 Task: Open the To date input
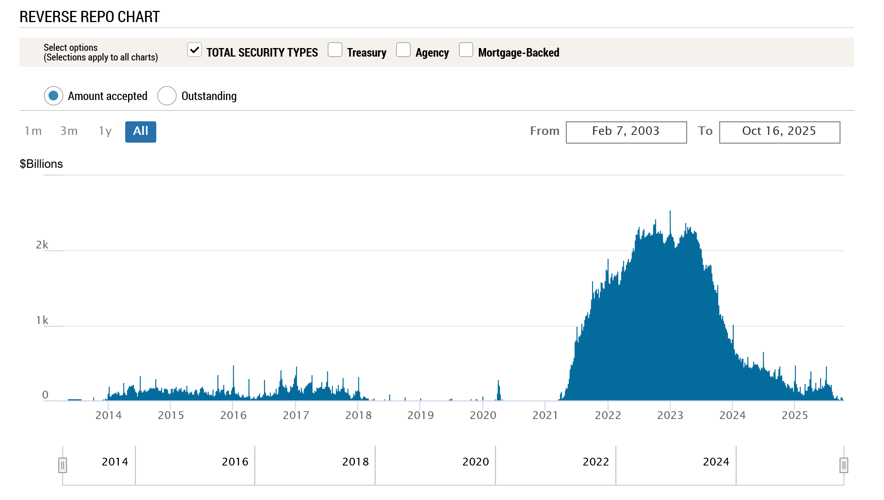pyautogui.click(x=779, y=132)
